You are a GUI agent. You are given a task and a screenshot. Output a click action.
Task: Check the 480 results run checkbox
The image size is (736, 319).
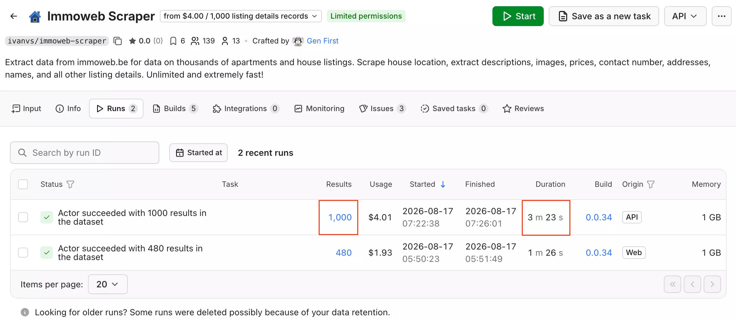pyautogui.click(x=23, y=253)
